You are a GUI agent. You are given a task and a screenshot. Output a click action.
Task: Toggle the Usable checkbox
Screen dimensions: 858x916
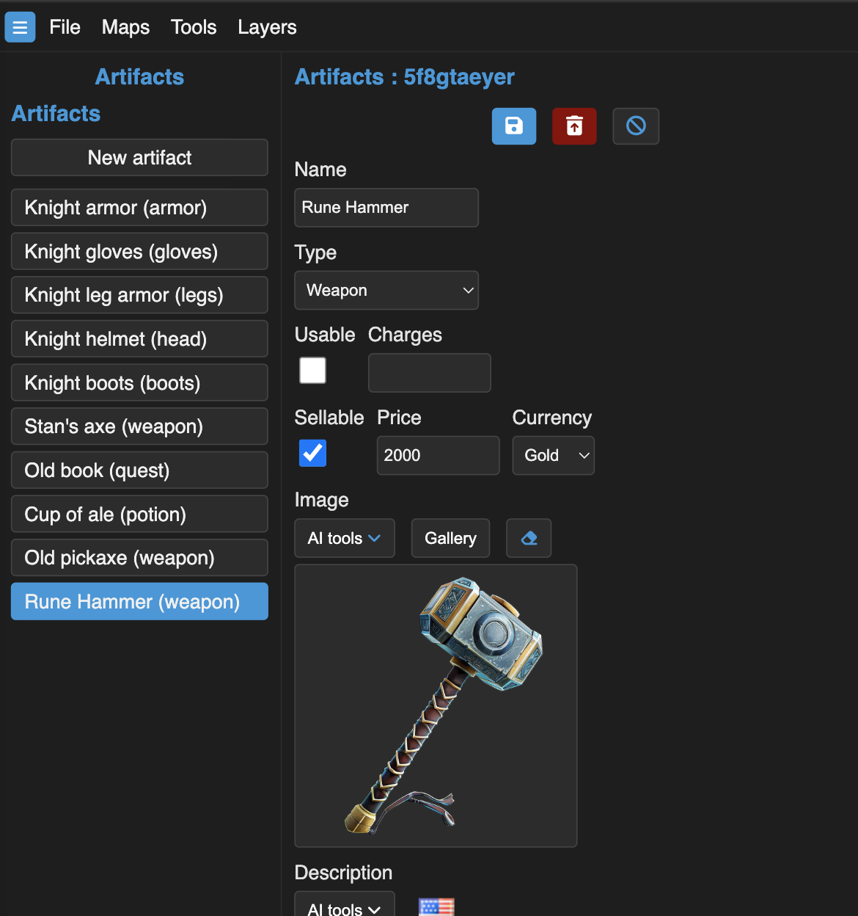[312, 370]
